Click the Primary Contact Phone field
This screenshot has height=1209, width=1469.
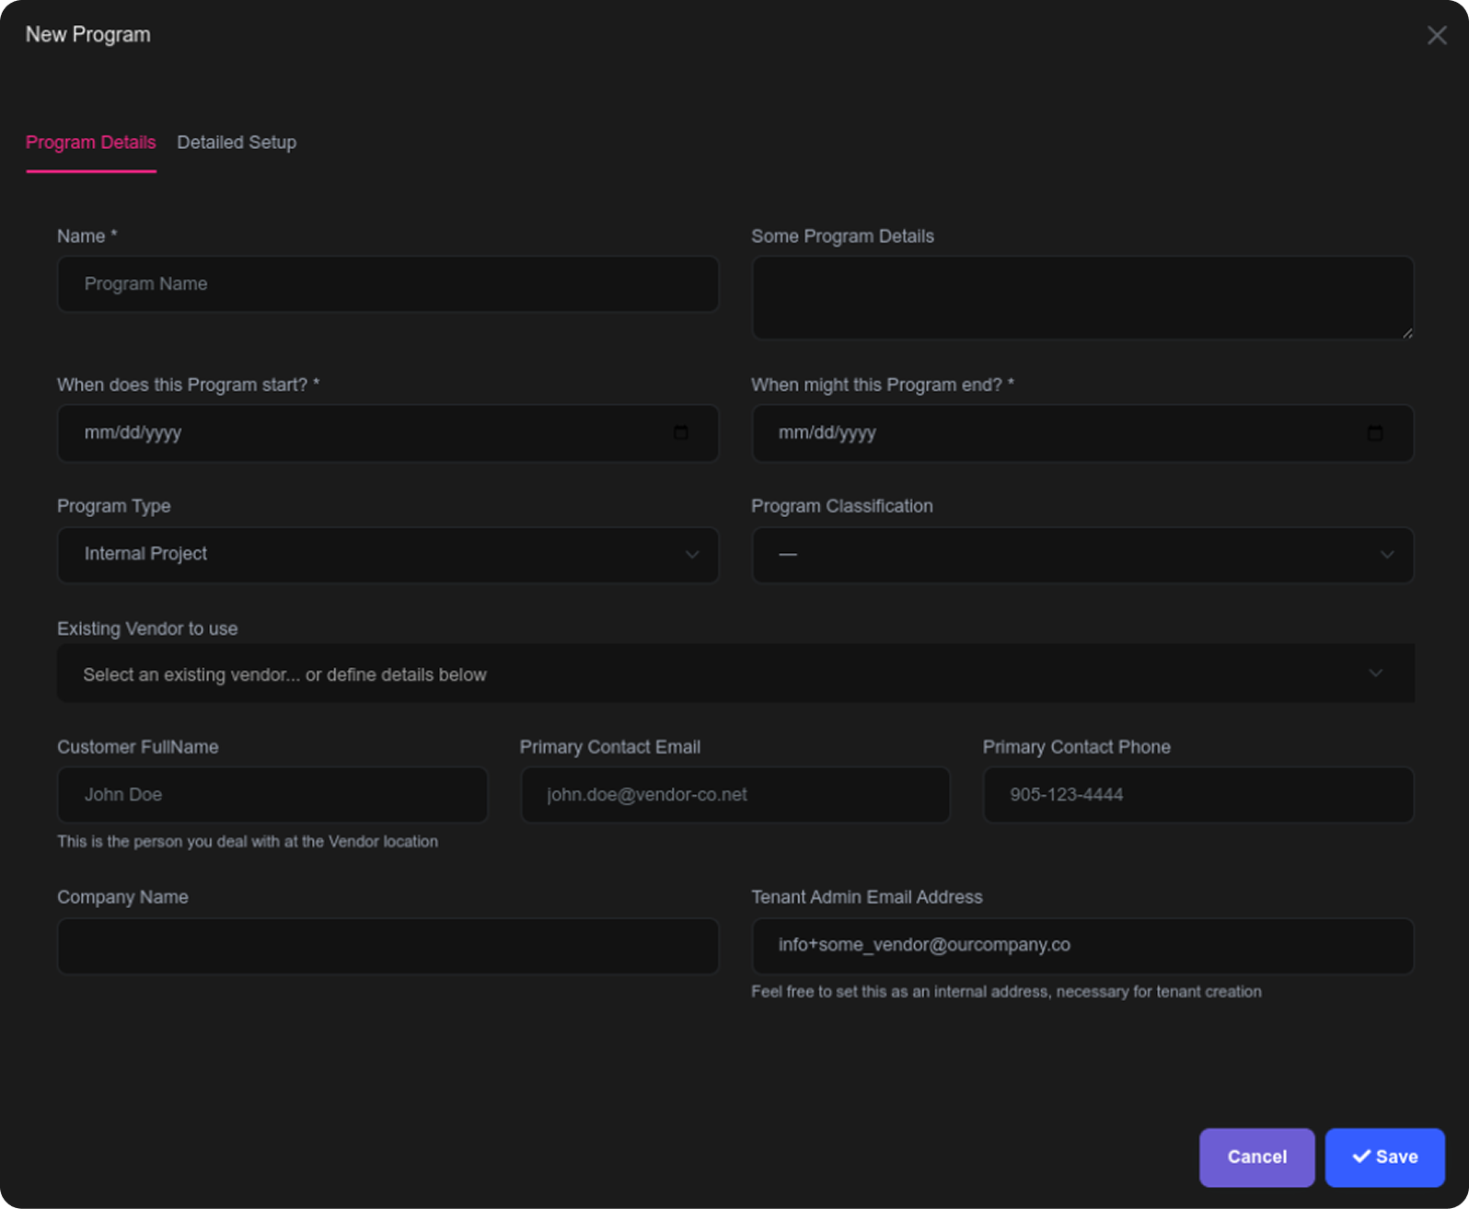click(x=1197, y=795)
